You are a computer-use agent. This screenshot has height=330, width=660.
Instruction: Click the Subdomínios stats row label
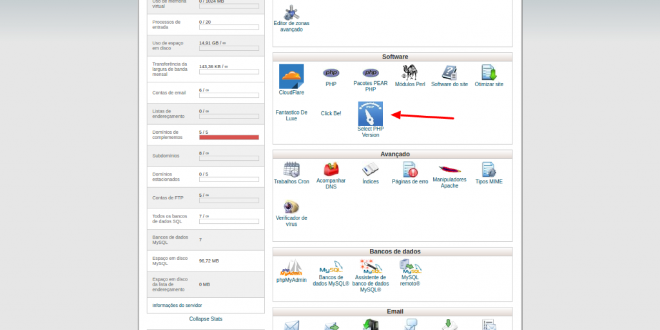[166, 156]
